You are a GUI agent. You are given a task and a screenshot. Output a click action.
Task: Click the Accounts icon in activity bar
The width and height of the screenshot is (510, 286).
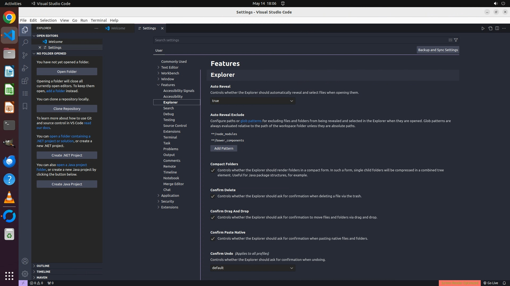coord(25,261)
